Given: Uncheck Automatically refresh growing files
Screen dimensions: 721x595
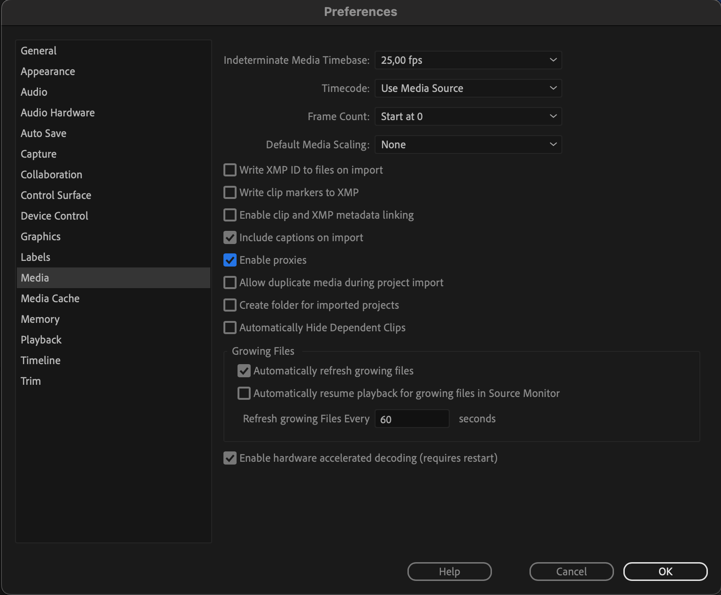Looking at the screenshot, I should tap(244, 371).
